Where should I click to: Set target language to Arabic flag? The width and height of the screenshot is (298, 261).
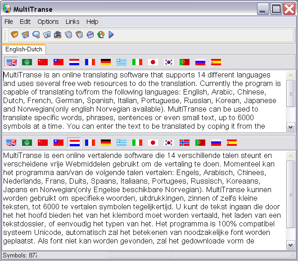pyautogui.click(x=27, y=143)
